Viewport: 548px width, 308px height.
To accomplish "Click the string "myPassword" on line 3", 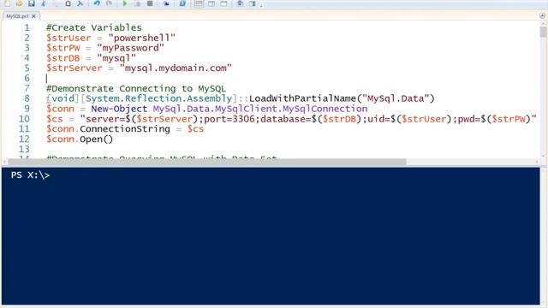I will [x=131, y=48].
